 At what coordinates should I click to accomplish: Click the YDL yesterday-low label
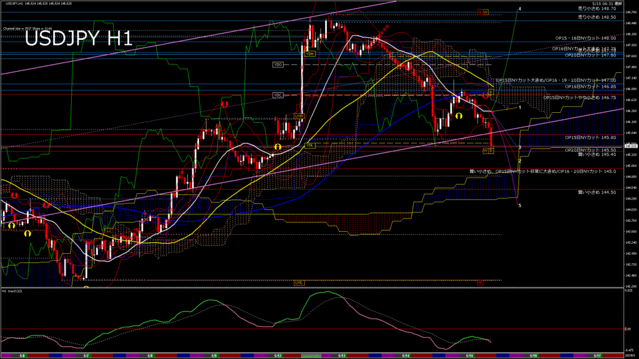tap(310, 145)
